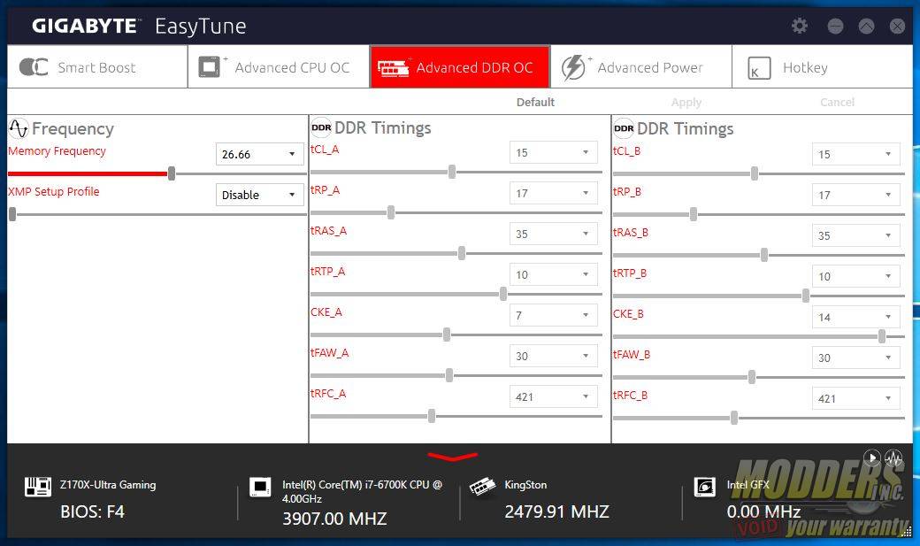Open the tRFC_A value dropdown
The image size is (920, 546).
(x=553, y=396)
